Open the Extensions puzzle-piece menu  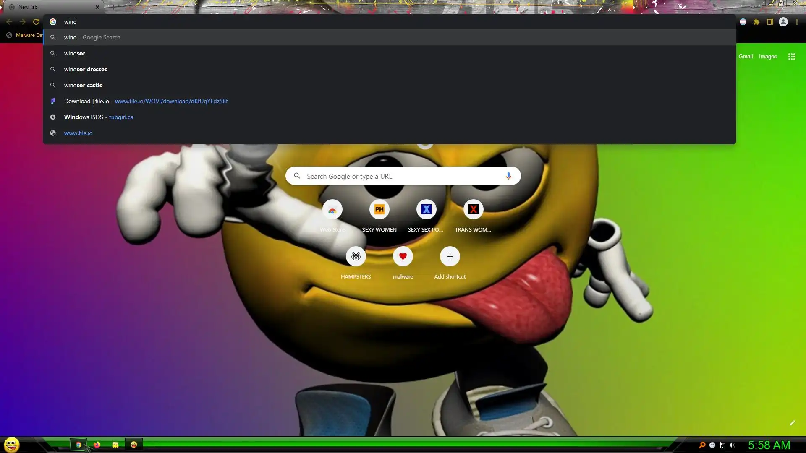point(756,22)
